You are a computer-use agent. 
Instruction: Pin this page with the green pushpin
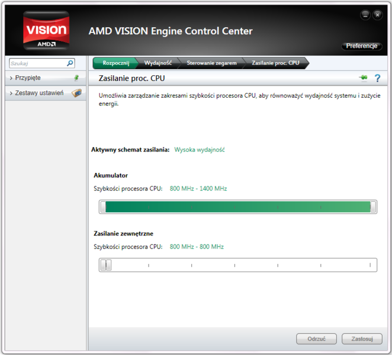pos(363,78)
